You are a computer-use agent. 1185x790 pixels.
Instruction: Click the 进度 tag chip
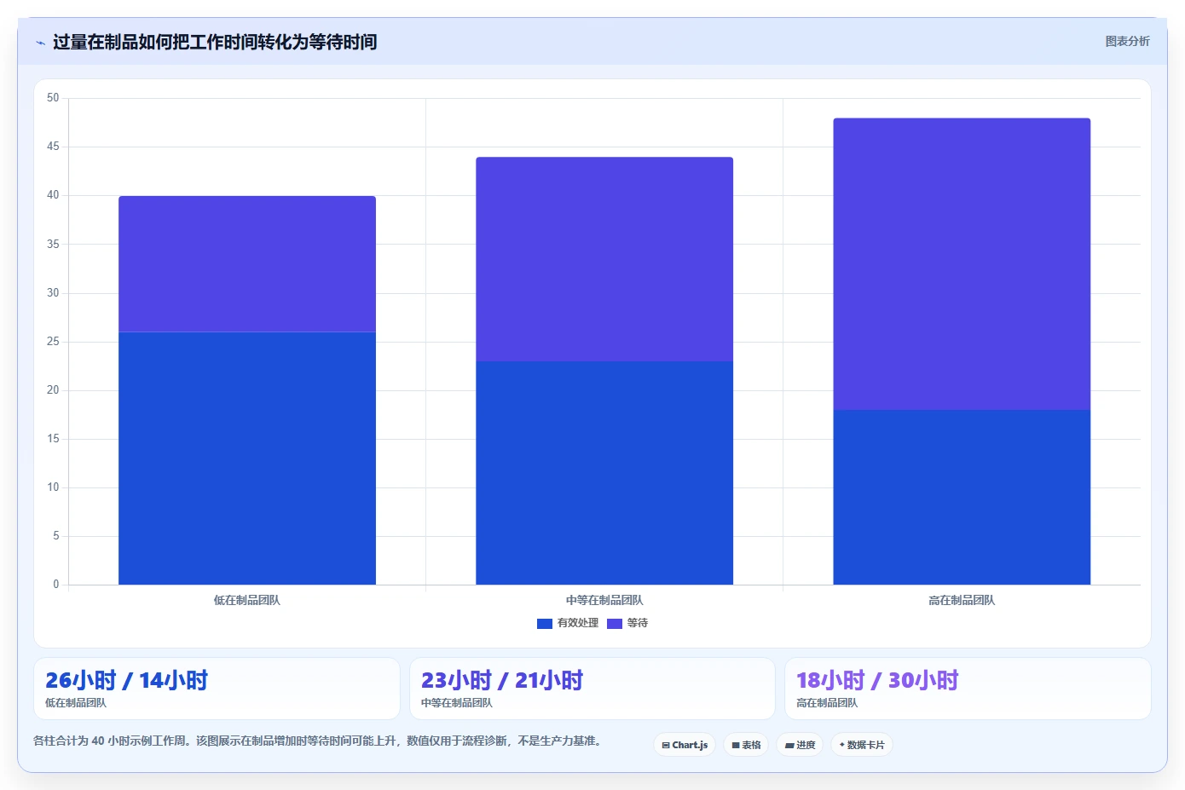pyautogui.click(x=800, y=745)
